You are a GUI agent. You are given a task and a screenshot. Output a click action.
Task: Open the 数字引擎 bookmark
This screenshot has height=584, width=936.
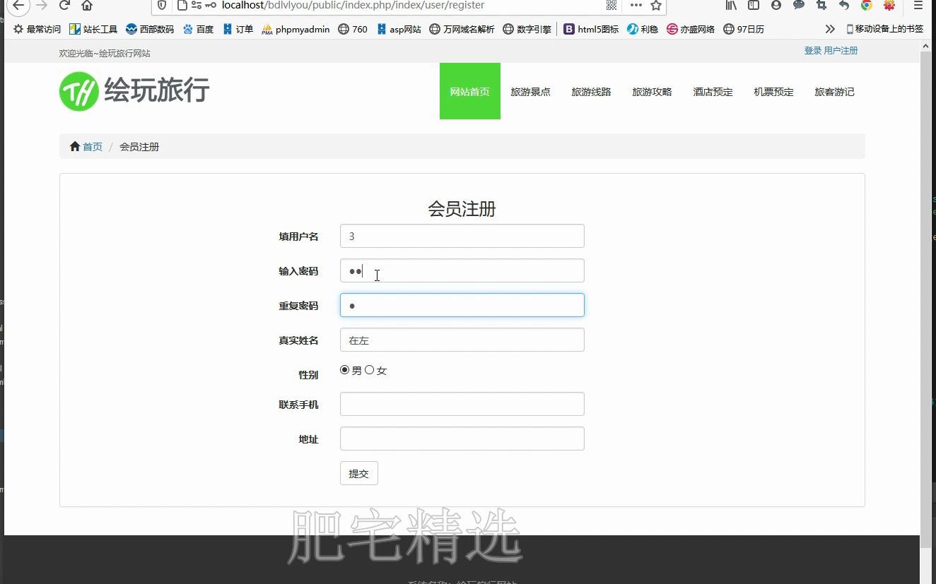(x=527, y=29)
